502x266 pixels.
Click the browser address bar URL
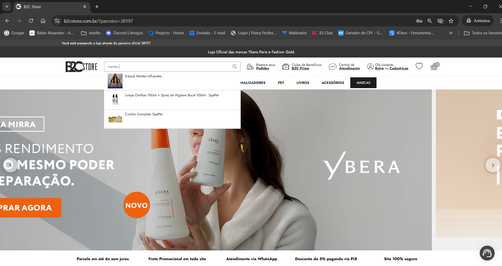(98, 21)
